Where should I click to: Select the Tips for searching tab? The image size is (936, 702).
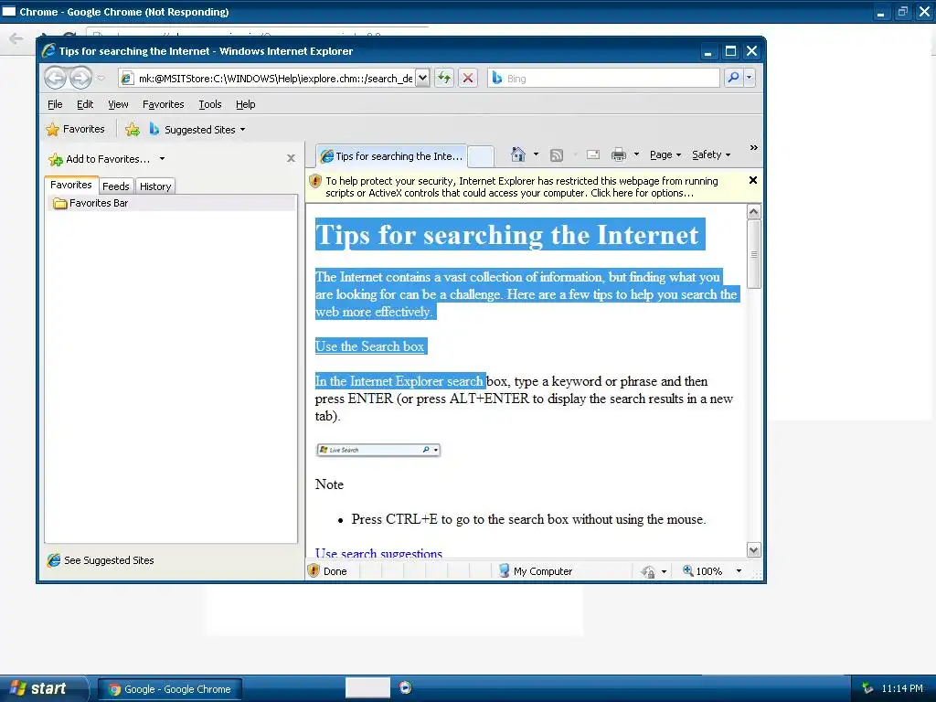click(391, 156)
